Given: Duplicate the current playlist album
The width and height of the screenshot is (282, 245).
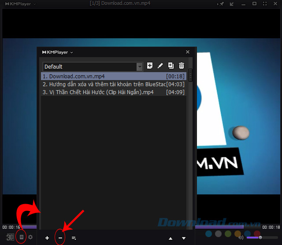Looking at the screenshot, I should click(x=171, y=66).
